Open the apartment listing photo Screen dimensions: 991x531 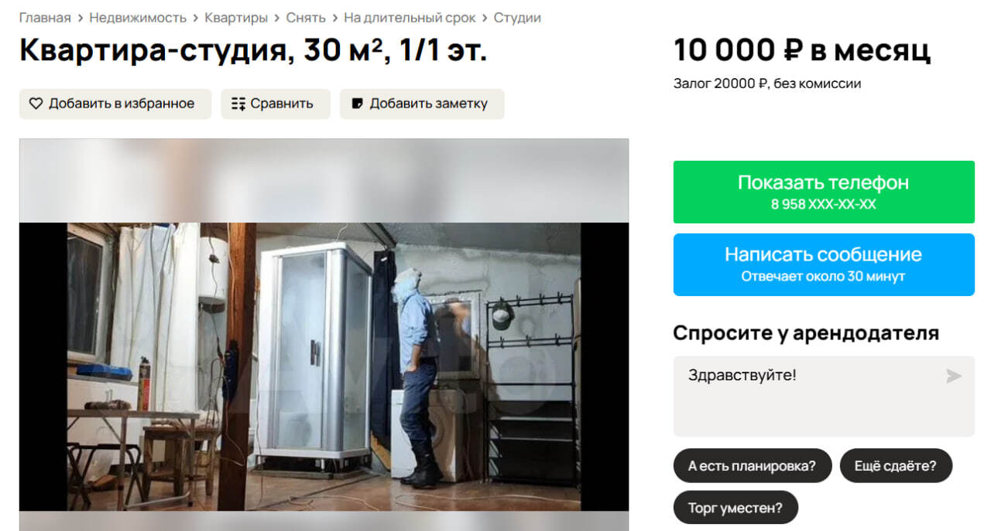(324, 367)
